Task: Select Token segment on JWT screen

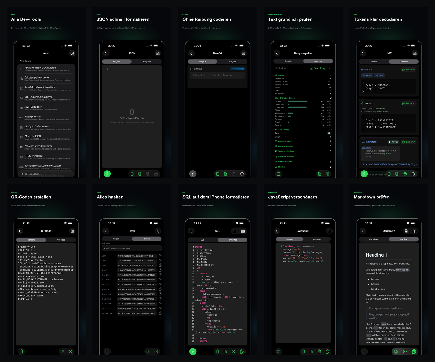Action: pos(374,61)
